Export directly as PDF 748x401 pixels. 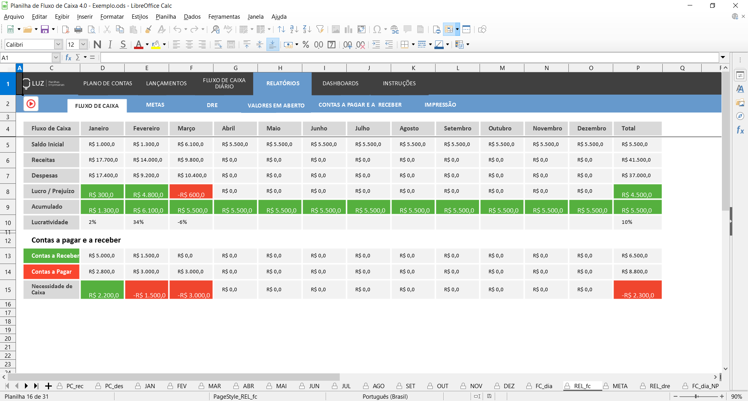pos(66,30)
